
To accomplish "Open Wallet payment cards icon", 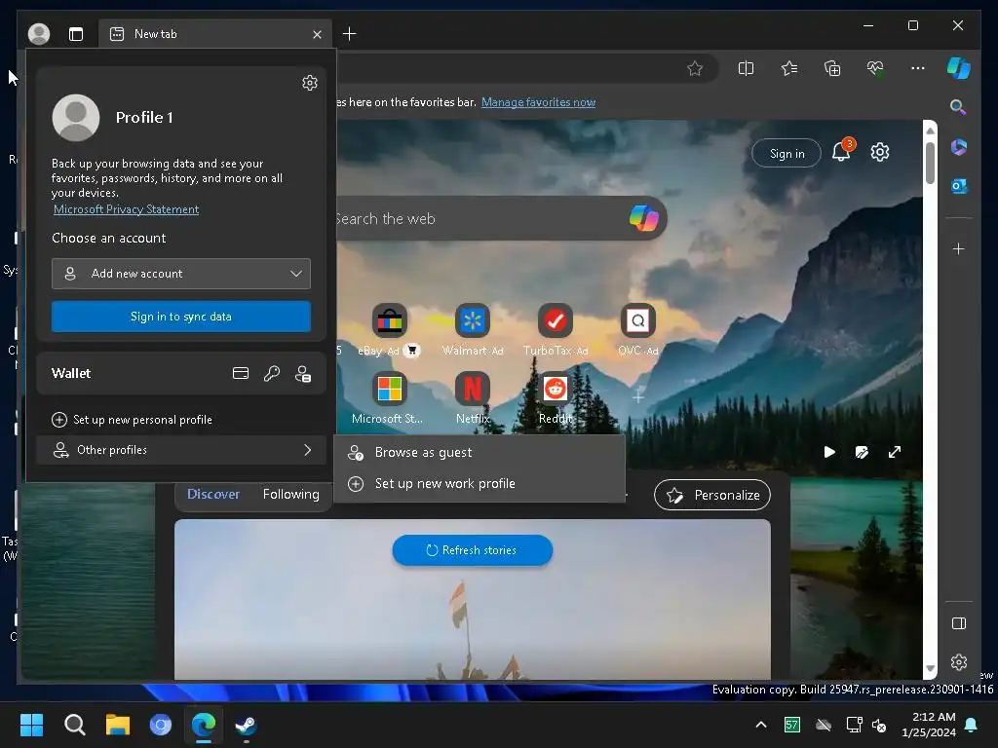I will [241, 373].
